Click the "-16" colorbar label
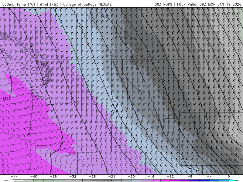The image size is (243, 182). pos(151,177)
